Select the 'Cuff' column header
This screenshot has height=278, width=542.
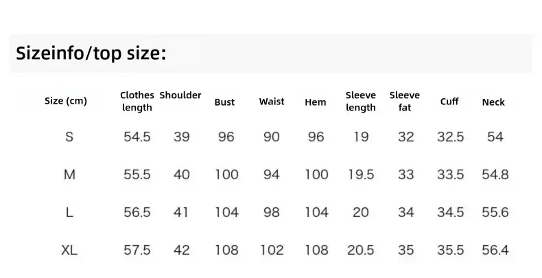point(449,102)
